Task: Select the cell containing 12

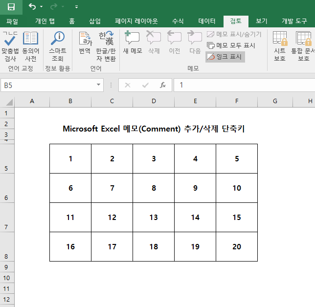Action: (112, 217)
